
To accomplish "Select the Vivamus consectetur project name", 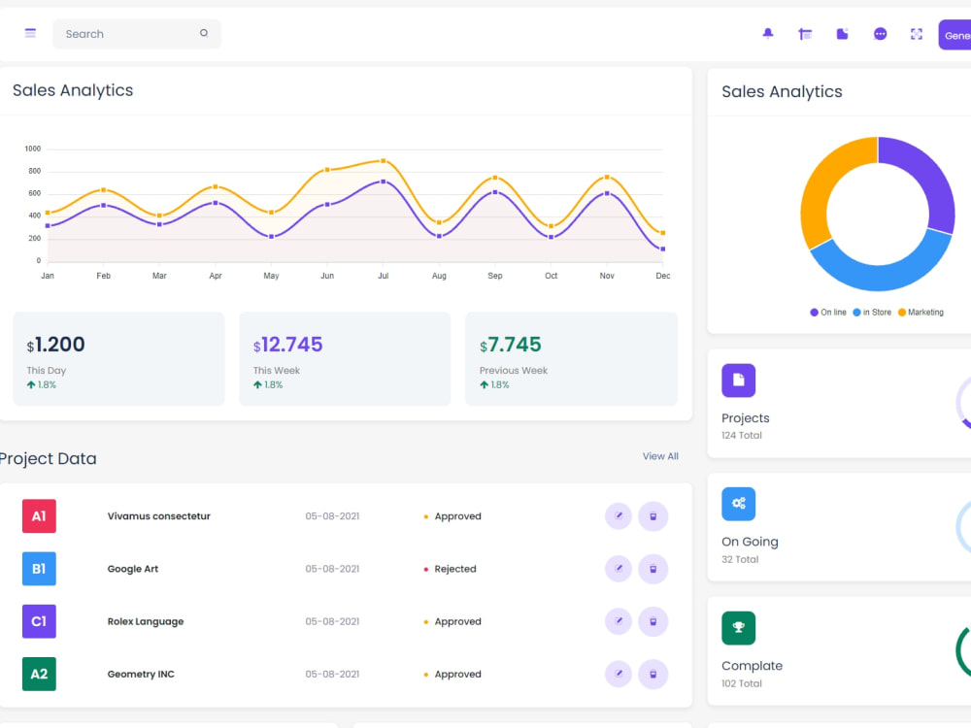I will tap(158, 516).
